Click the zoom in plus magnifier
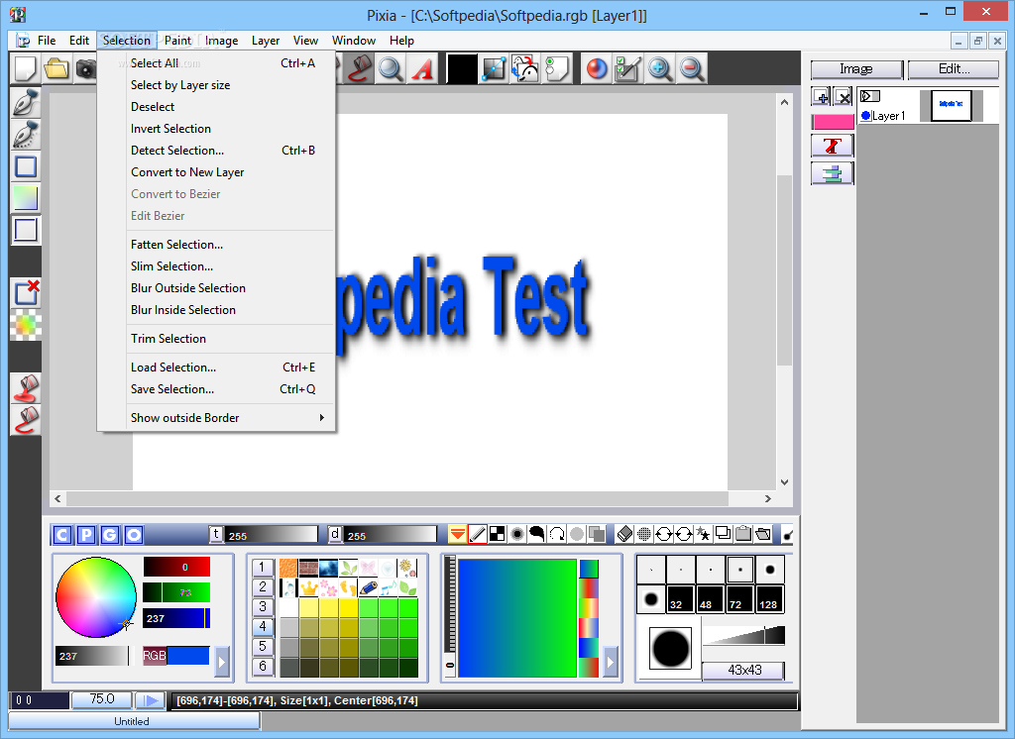Viewport: 1015px width, 739px height. [659, 68]
